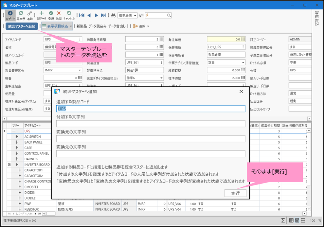The height and width of the screenshot is (227, 324).
Task: Click last-record arrow in grid navigator
Action: tap(40, 214)
